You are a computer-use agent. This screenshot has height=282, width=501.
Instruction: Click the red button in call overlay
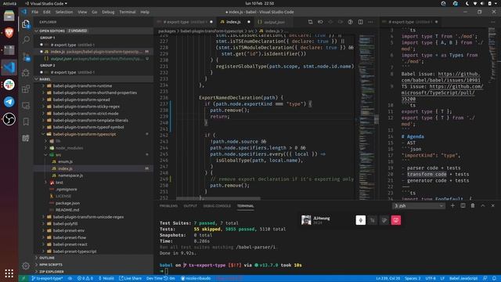[x=396, y=220]
